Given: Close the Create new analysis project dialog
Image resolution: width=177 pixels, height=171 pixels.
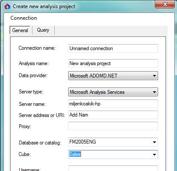Looking at the screenshot, I should [165, 4].
